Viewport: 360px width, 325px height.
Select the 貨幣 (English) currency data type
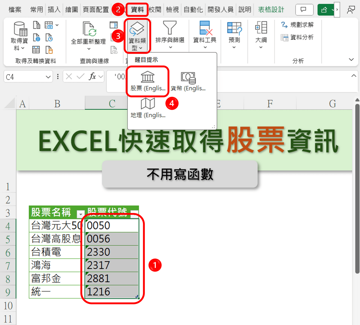(x=188, y=81)
